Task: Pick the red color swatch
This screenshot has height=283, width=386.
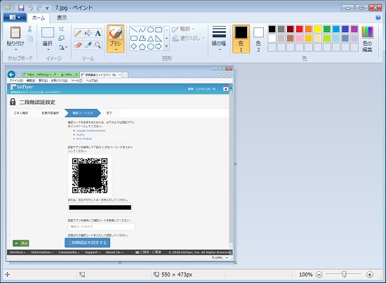Action: coord(300,29)
